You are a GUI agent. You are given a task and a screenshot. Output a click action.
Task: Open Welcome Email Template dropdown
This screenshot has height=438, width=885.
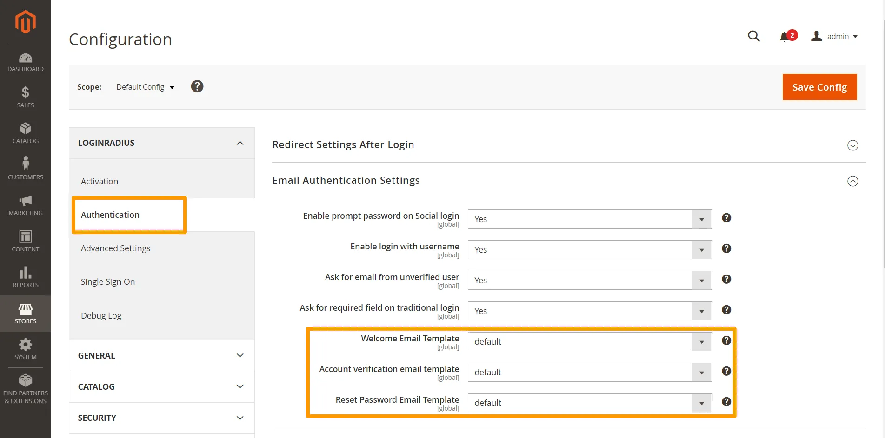coord(589,342)
